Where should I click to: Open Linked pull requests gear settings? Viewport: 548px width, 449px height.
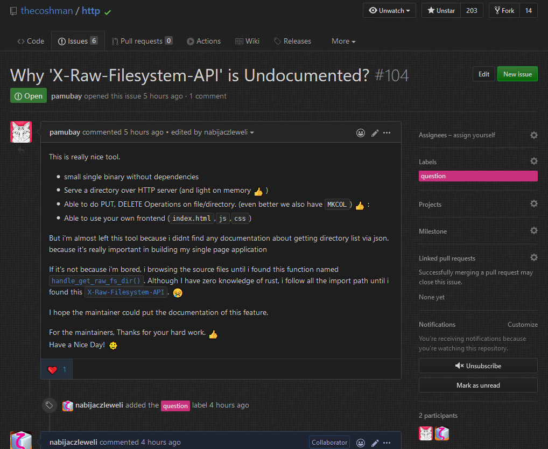click(x=533, y=258)
